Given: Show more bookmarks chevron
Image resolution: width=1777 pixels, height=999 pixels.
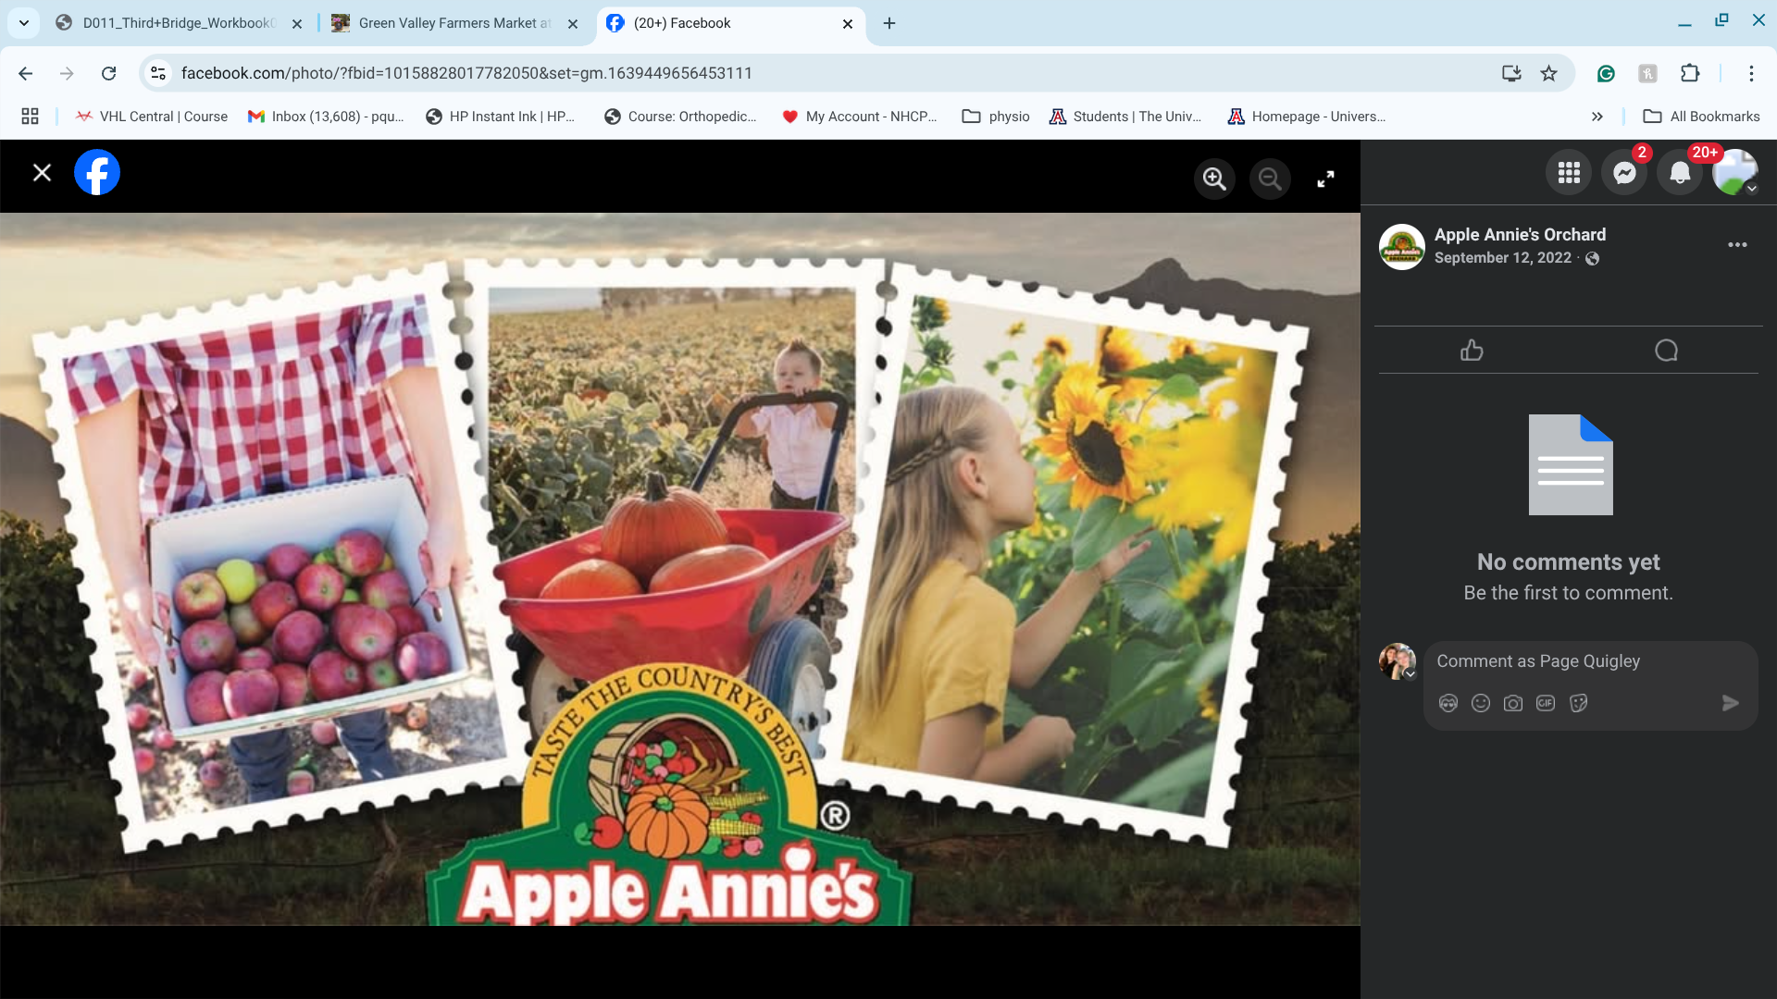Looking at the screenshot, I should coord(1597,117).
